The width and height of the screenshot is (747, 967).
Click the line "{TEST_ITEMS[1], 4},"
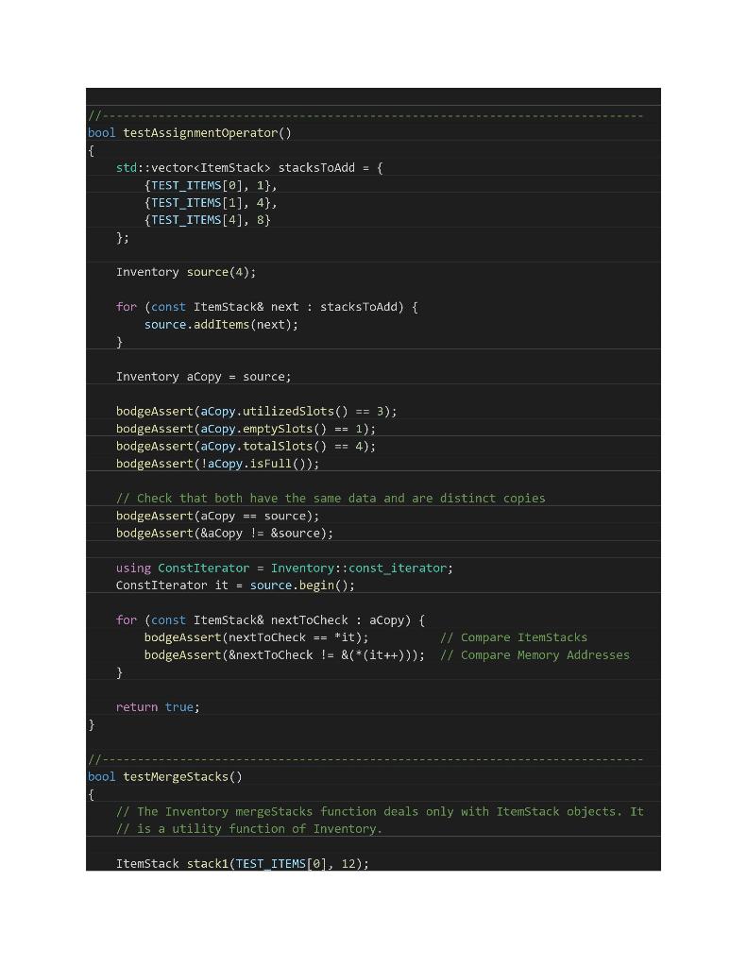pyautogui.click(x=211, y=202)
